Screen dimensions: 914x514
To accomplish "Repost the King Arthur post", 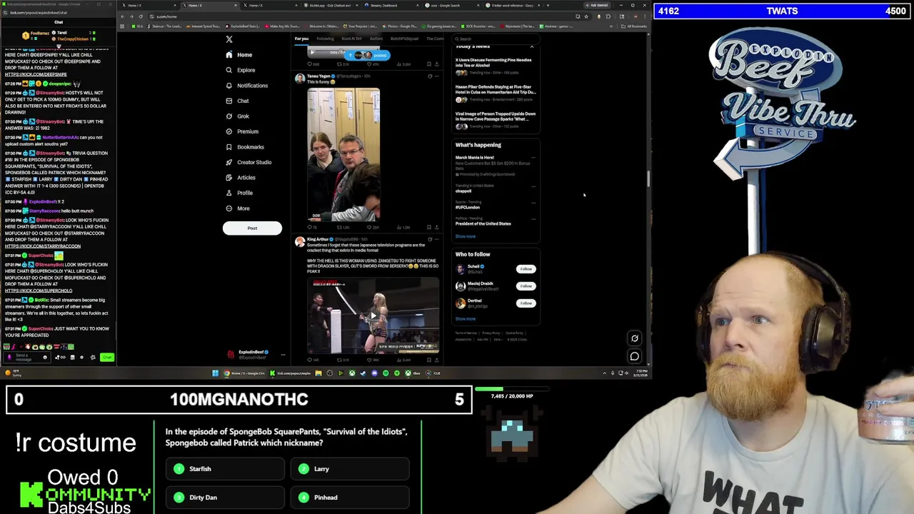I will tap(342, 360).
